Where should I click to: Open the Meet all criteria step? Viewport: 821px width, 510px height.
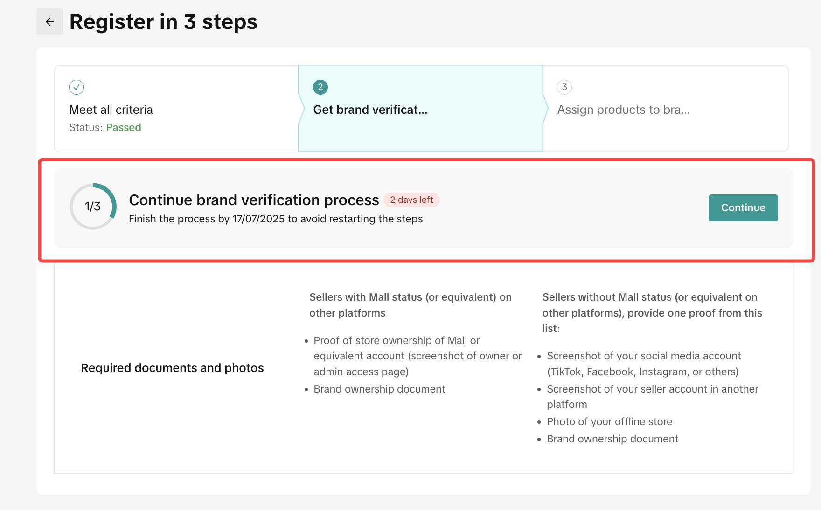pyautogui.click(x=111, y=110)
